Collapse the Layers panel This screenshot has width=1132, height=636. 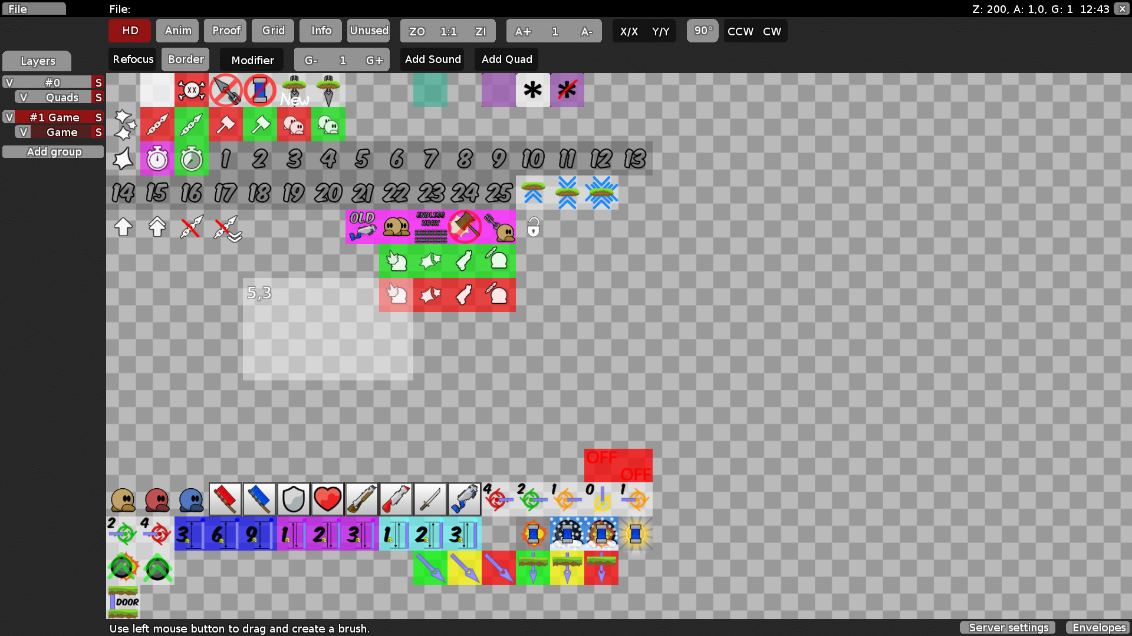(37, 61)
